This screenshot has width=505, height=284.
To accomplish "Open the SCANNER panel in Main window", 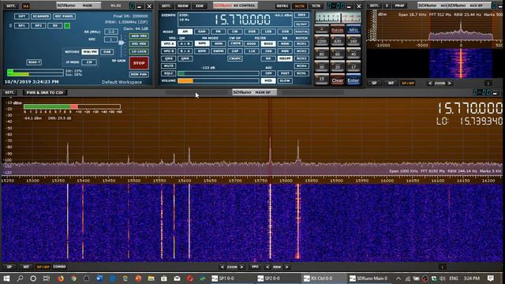I will click(40, 16).
